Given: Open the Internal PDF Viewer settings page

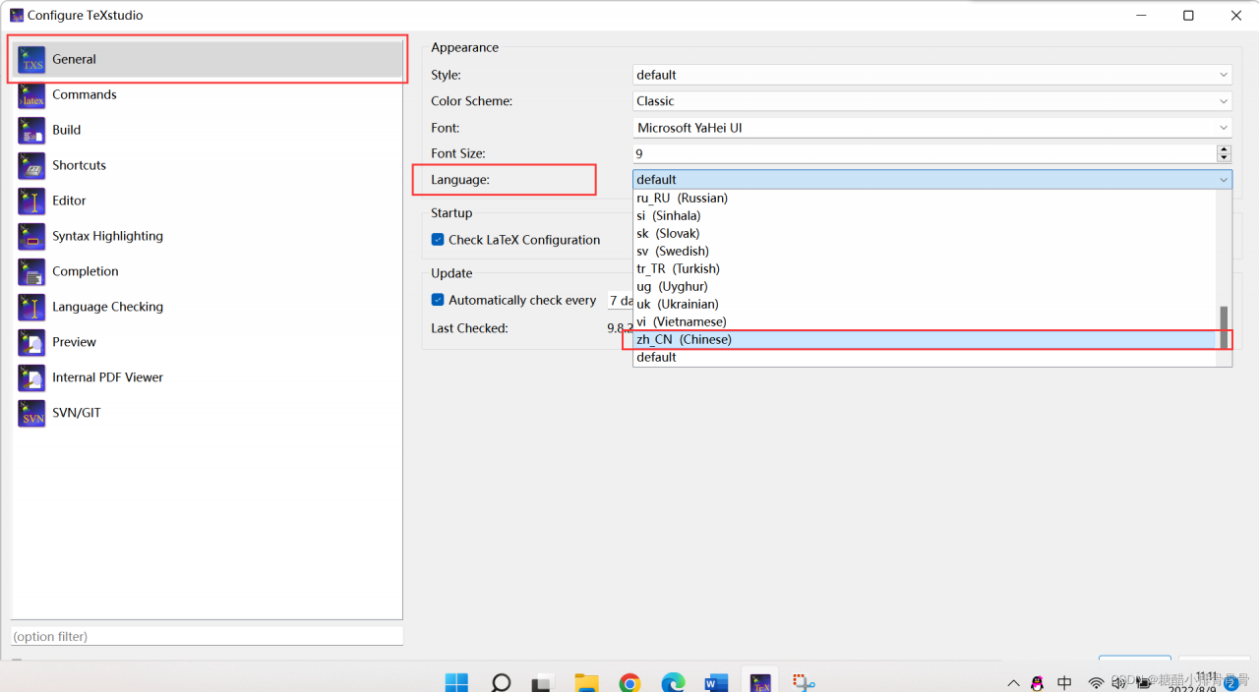Looking at the screenshot, I should click(x=207, y=377).
